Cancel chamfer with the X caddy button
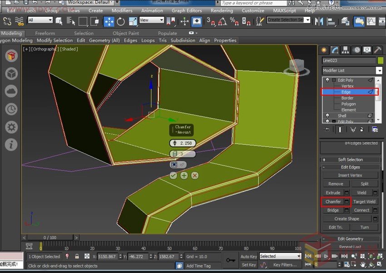 click(195, 176)
